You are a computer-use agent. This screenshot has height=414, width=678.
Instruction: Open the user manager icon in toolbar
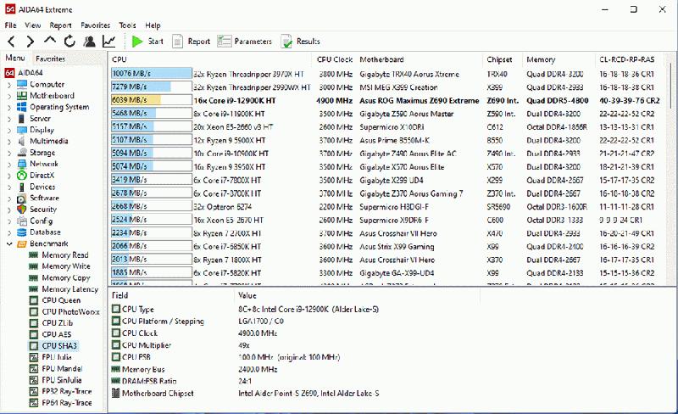tap(89, 41)
